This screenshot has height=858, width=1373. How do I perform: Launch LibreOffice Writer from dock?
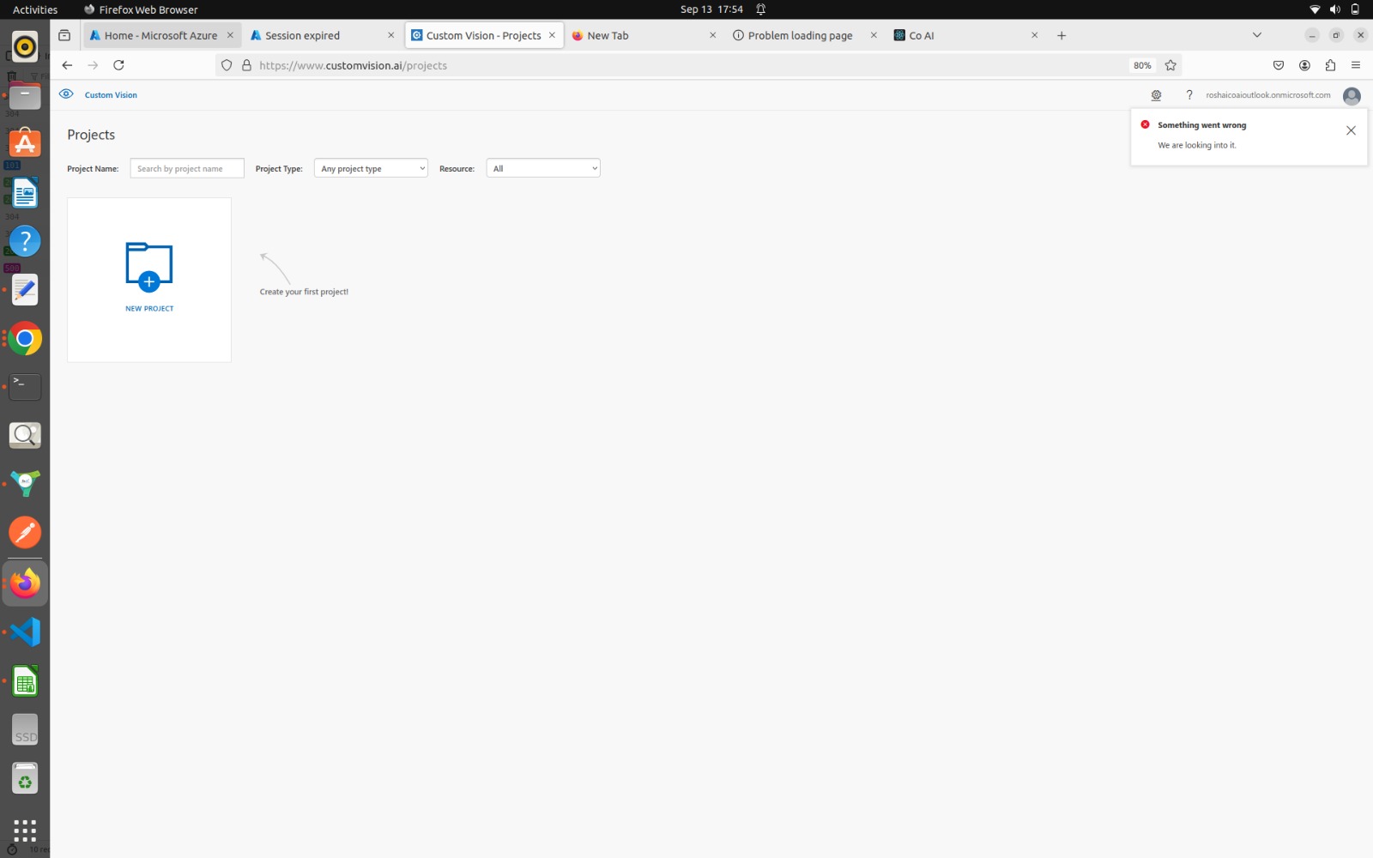[x=25, y=193]
